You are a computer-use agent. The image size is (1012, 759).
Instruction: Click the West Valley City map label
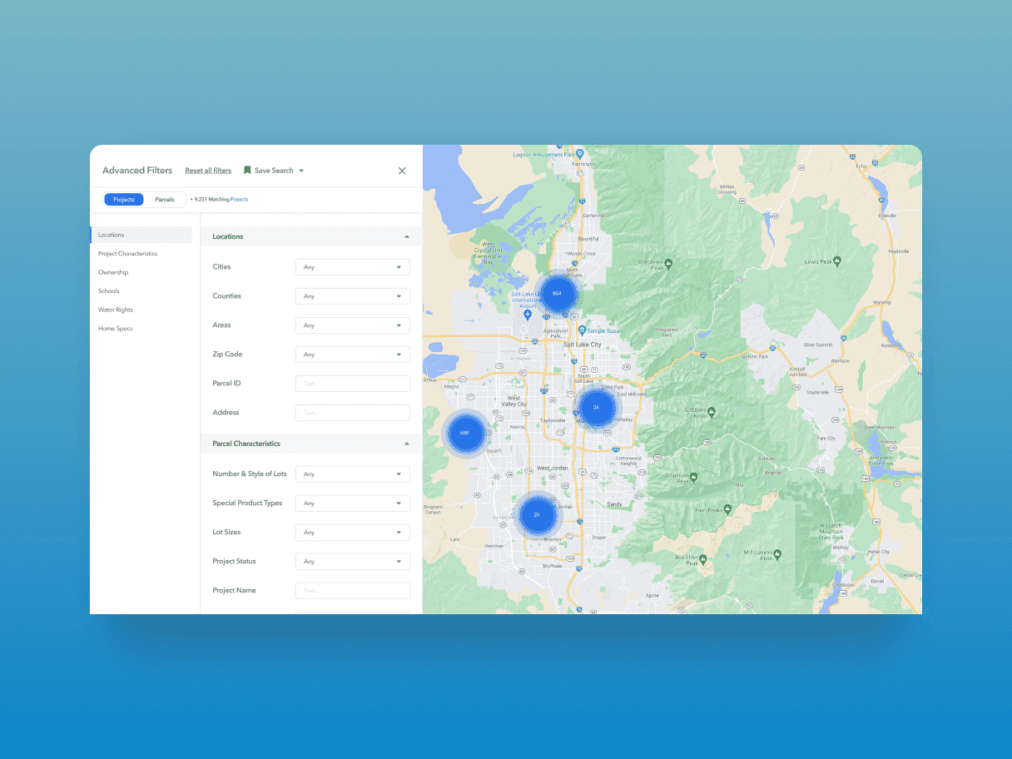click(514, 401)
